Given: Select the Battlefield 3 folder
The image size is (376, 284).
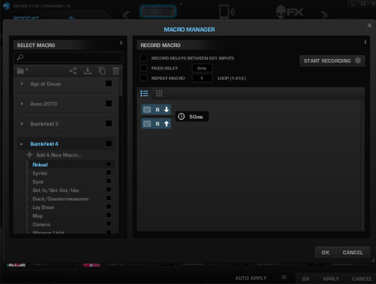Looking at the screenshot, I should coord(44,124).
